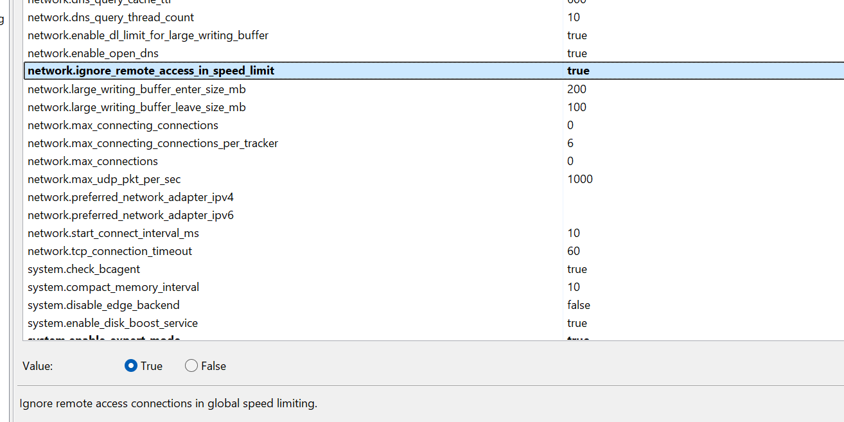844x422 pixels.
Task: Select network.max_udp_pkt_per_sec row
Action: click(434, 179)
